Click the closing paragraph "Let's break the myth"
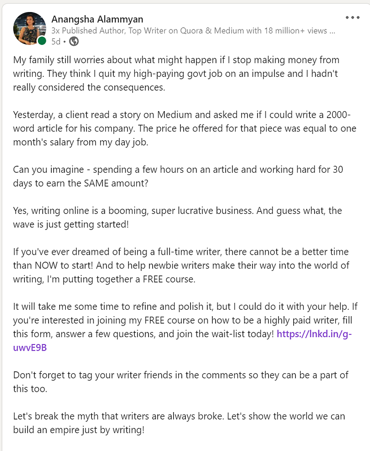This screenshot has width=370, height=451. [180, 423]
